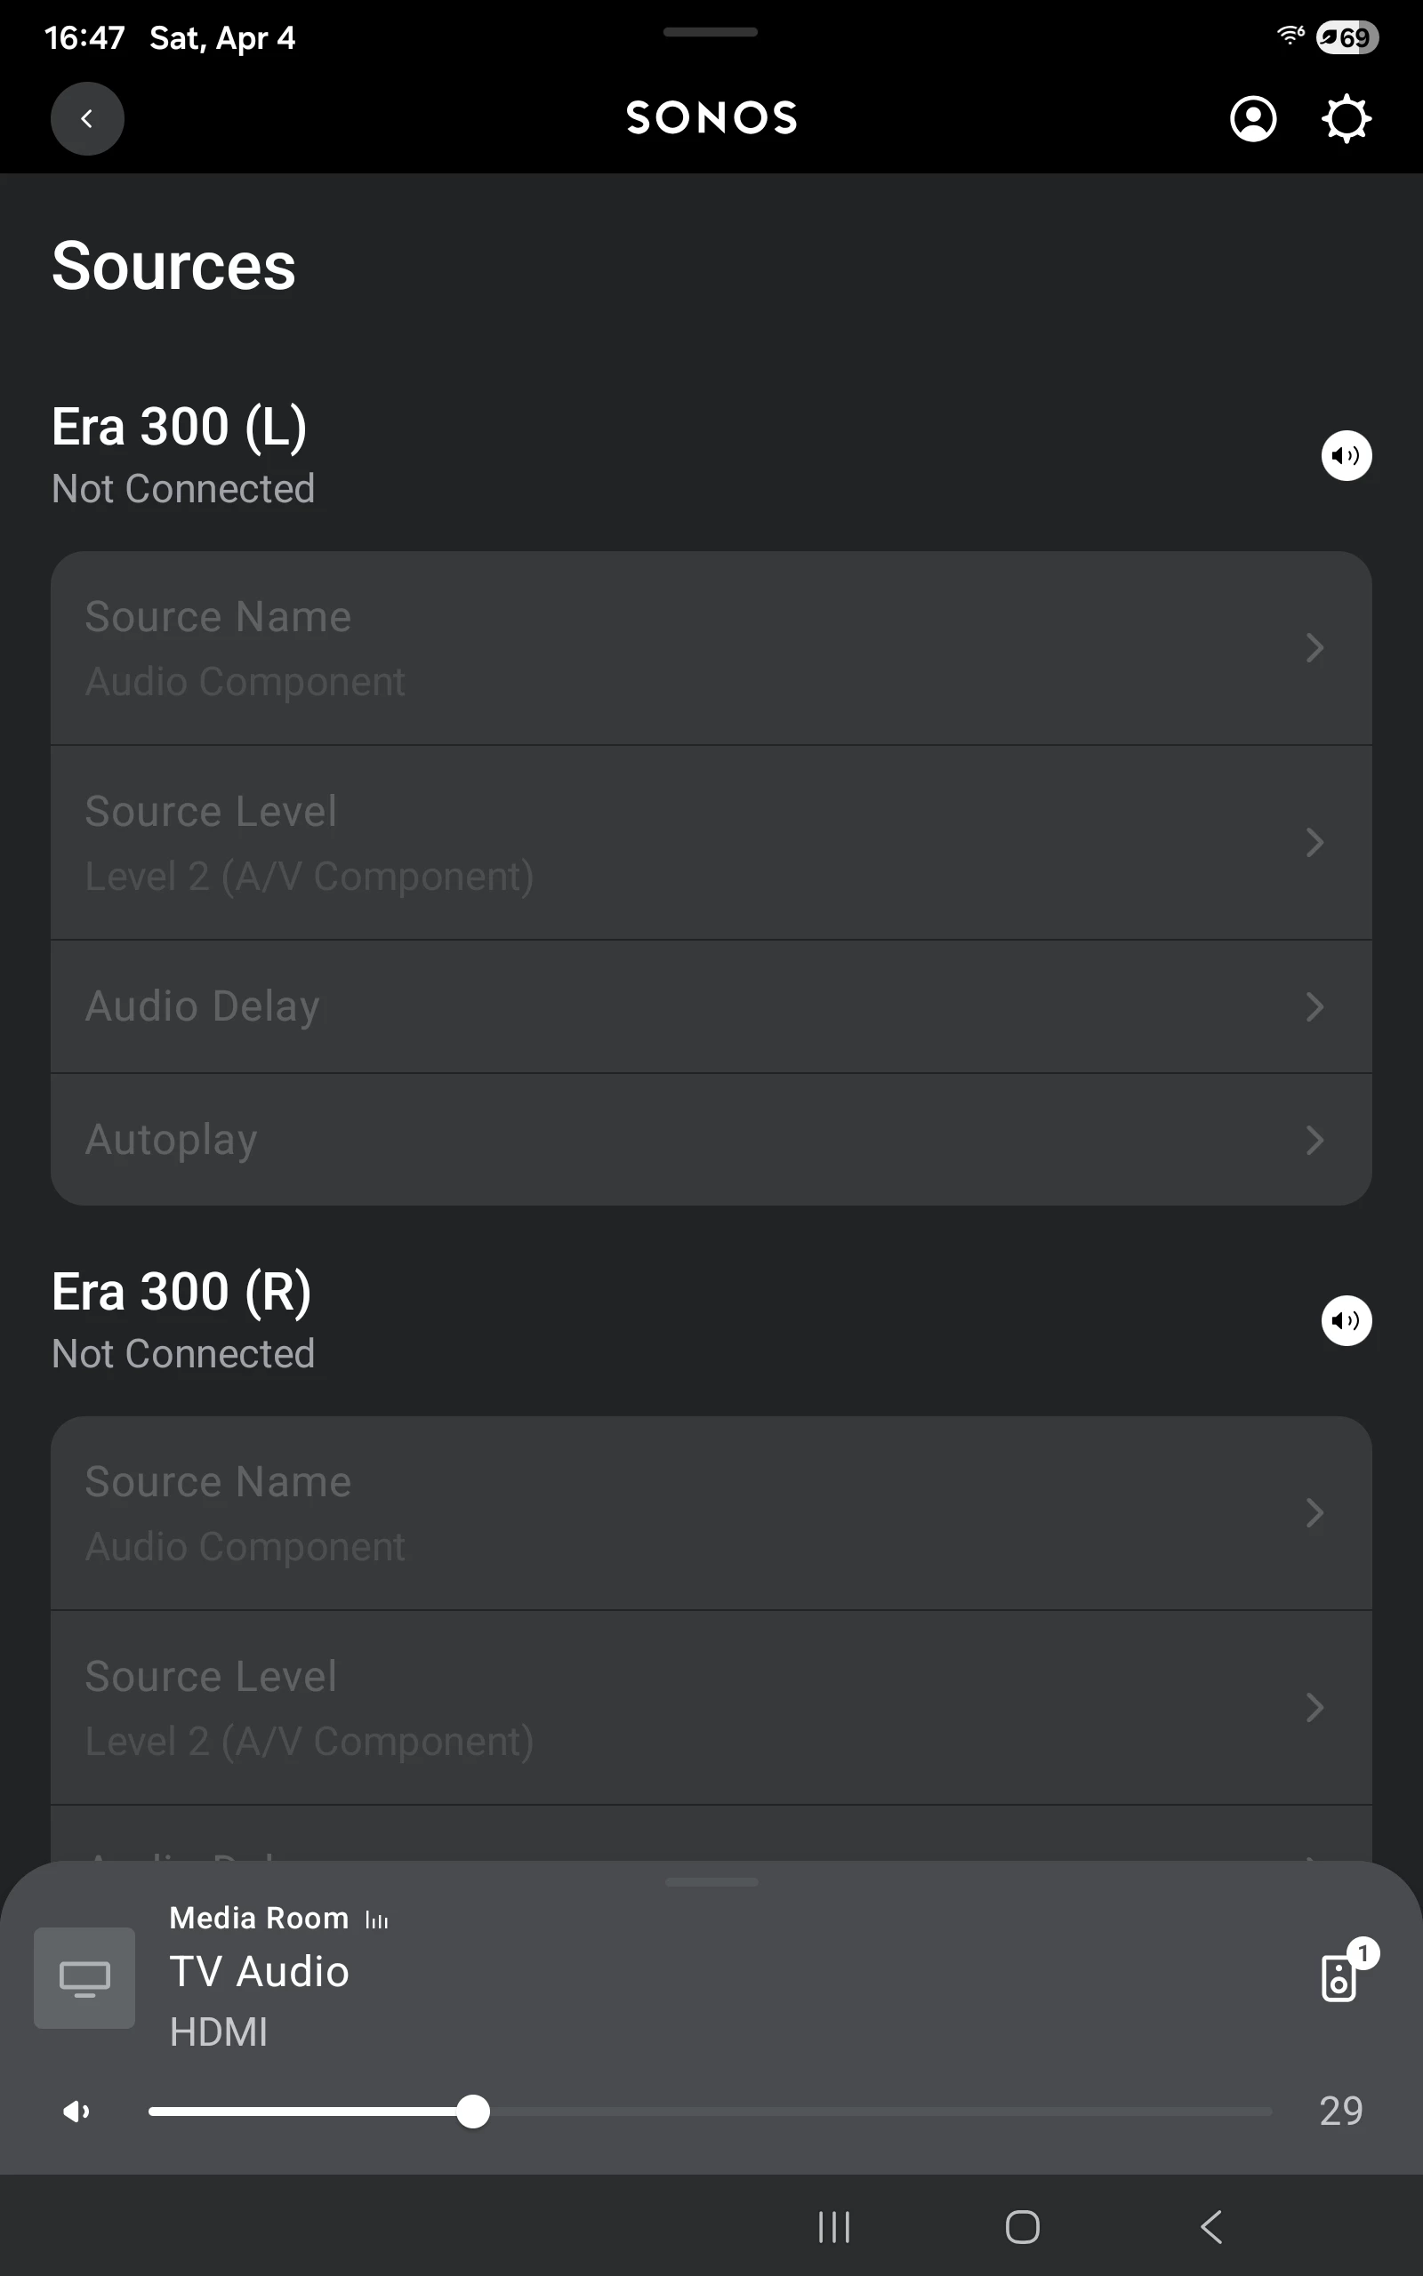Play test sound on Era 300 (L)
This screenshot has height=2276, width=1423.
1346,456
